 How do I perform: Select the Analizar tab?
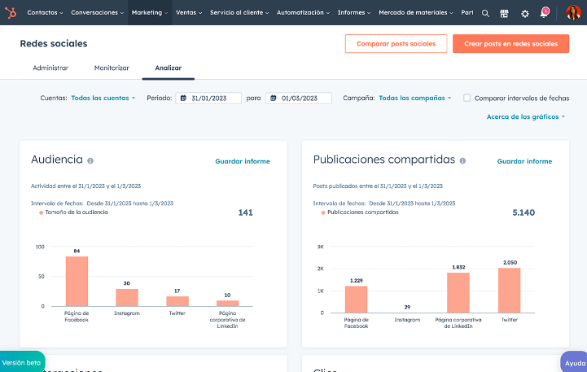(x=168, y=68)
